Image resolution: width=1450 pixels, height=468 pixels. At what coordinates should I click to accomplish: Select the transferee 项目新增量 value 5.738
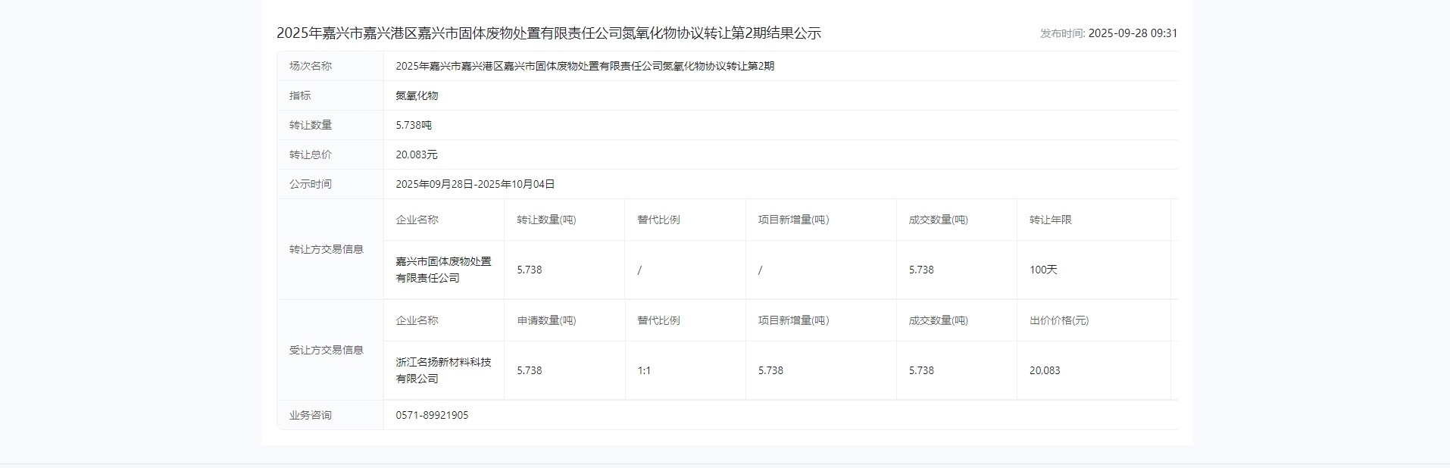770,370
